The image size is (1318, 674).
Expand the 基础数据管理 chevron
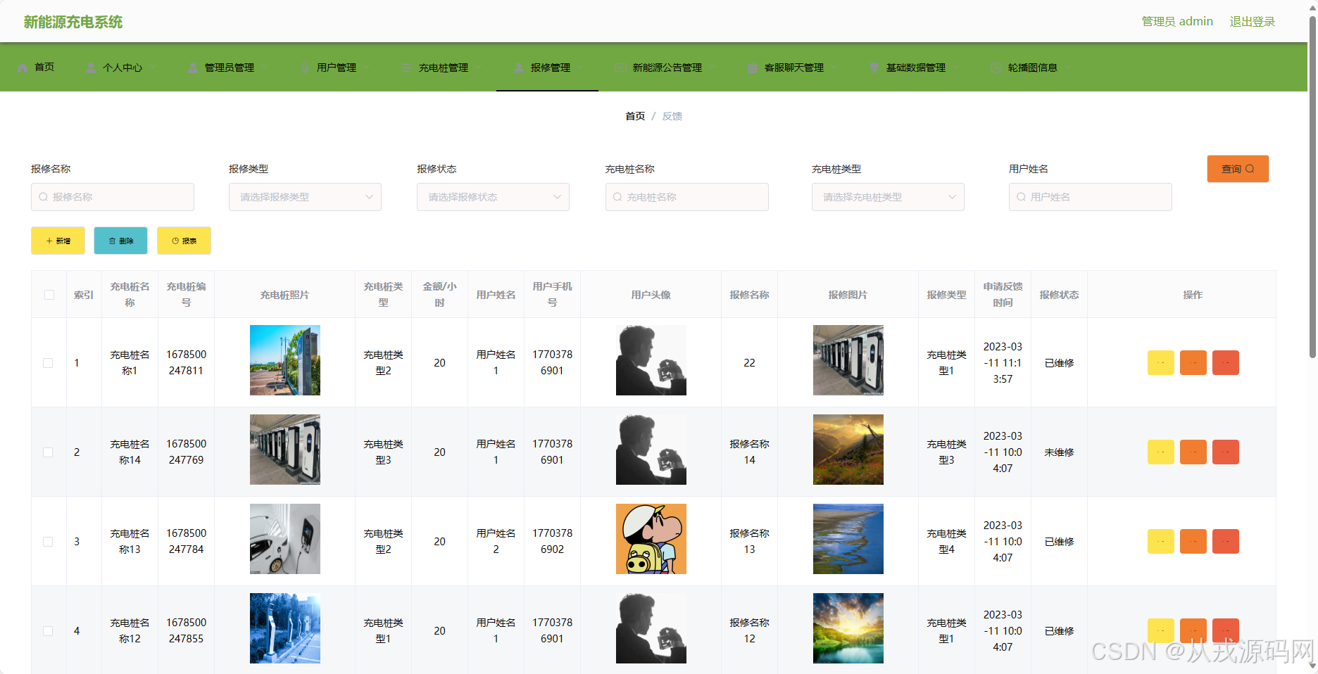tap(956, 68)
